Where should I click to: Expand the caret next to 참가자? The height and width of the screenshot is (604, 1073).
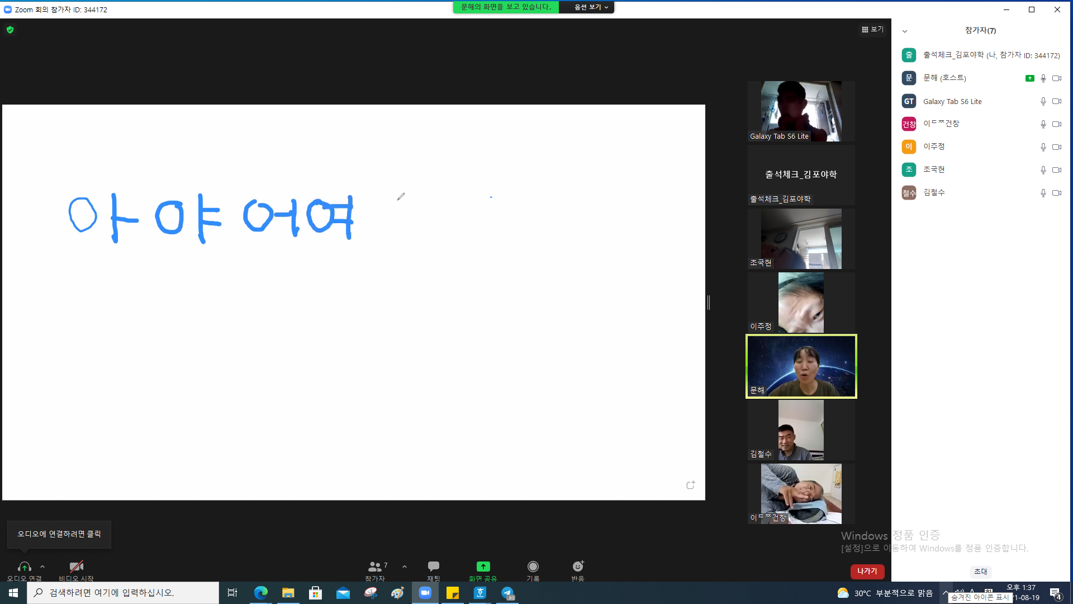coord(405,567)
